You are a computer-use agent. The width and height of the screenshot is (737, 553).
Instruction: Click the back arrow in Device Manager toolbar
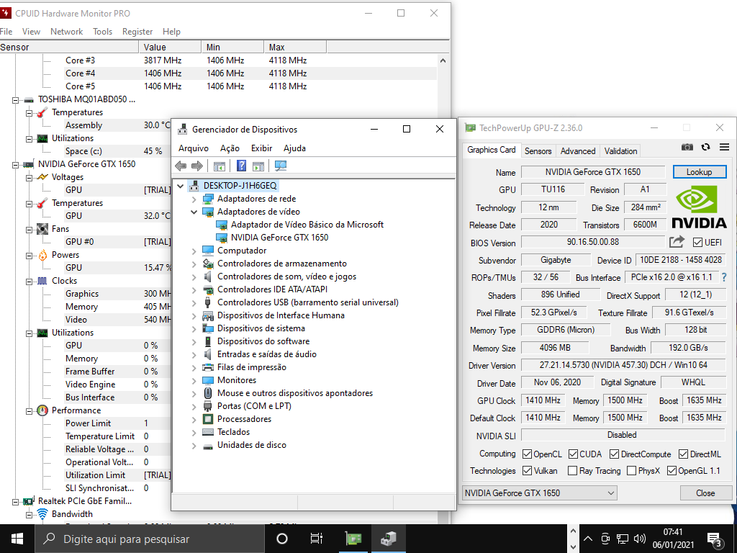(x=181, y=166)
